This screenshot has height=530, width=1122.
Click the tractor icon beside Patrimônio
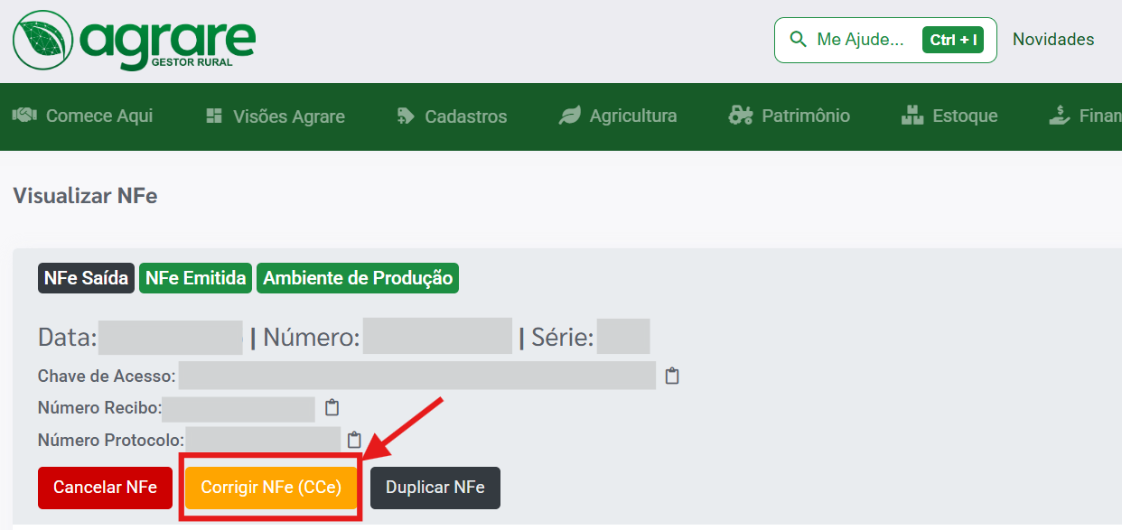741,116
